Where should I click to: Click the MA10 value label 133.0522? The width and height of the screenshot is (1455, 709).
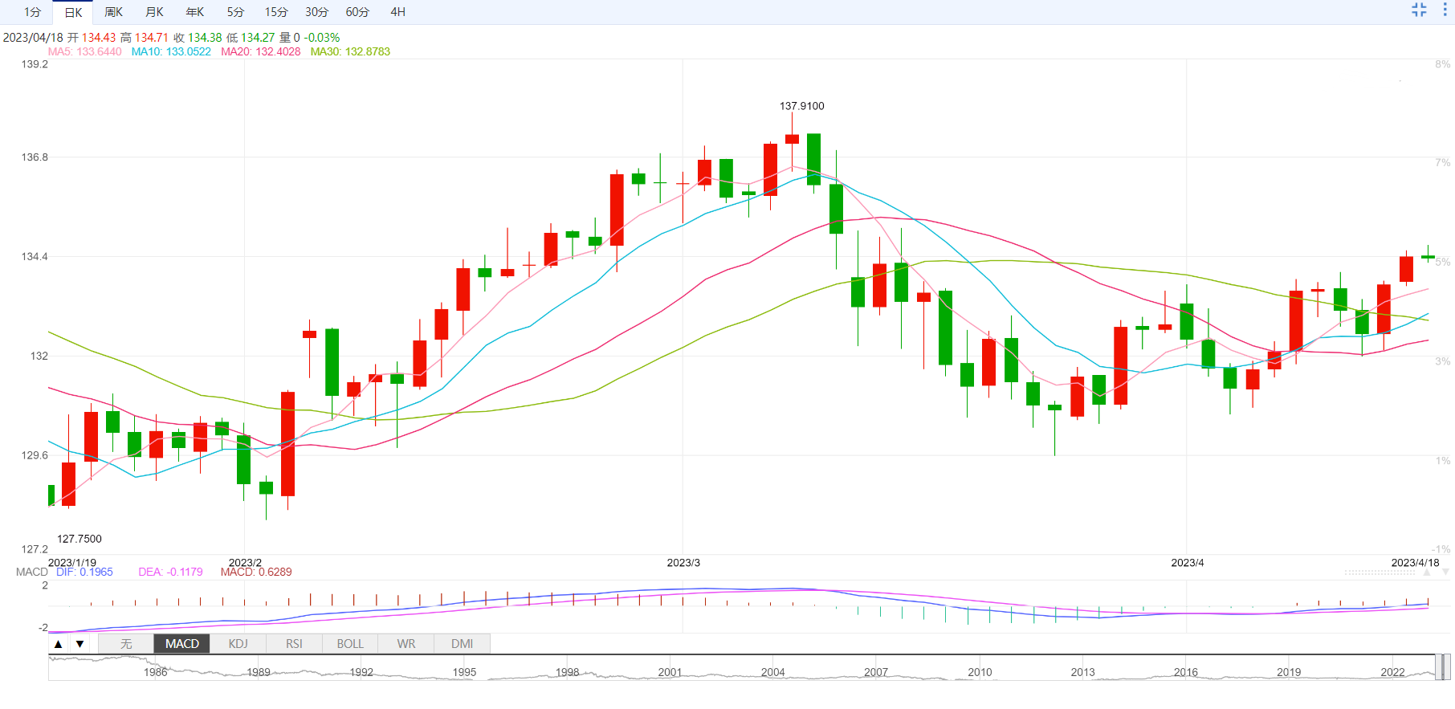pyautogui.click(x=171, y=51)
